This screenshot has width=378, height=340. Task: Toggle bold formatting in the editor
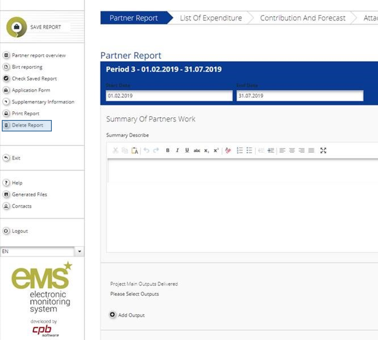pos(168,151)
